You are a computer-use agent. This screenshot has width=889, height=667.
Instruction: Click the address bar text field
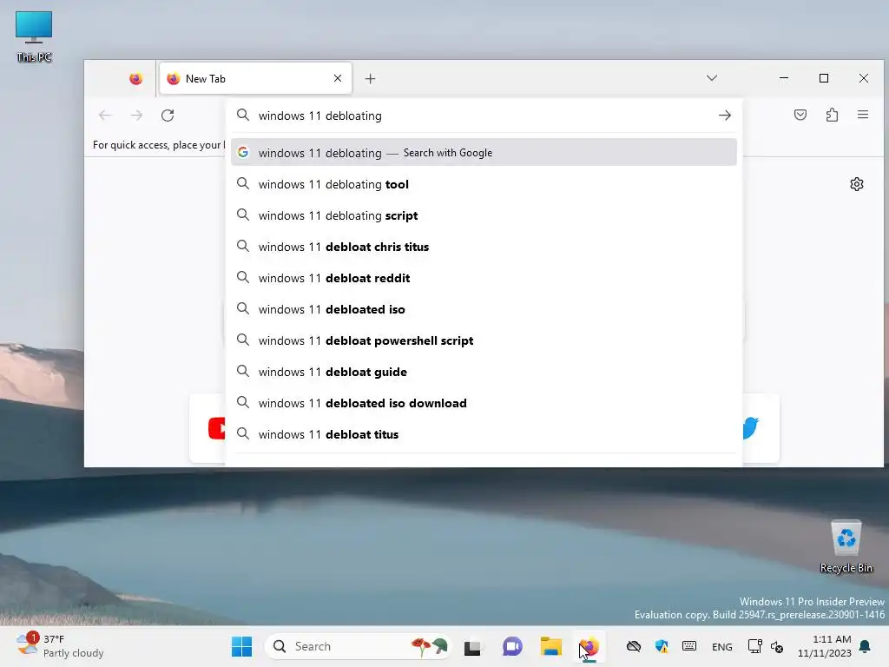pos(482,116)
